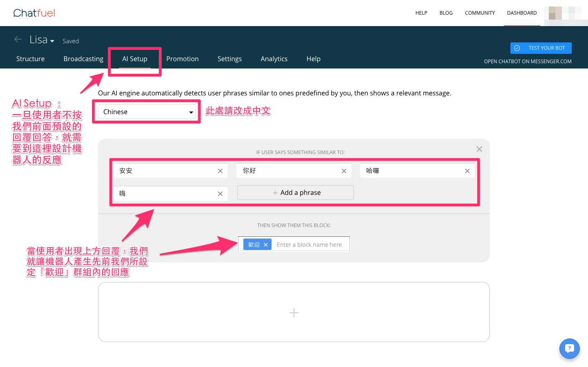588x367 pixels.
Task: Click the Chatfuel logo
Action: coord(34,13)
